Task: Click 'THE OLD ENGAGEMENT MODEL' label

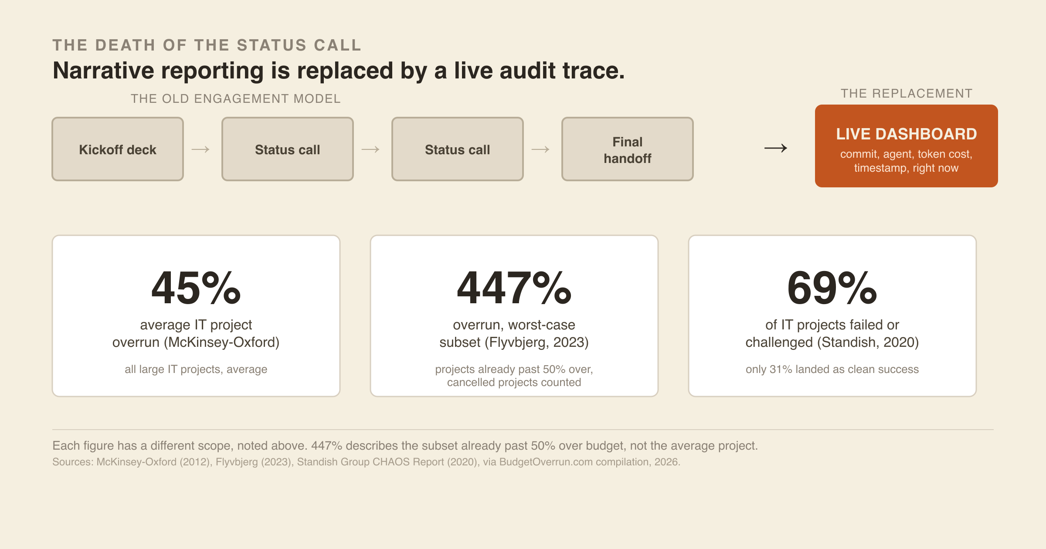Action: click(236, 99)
